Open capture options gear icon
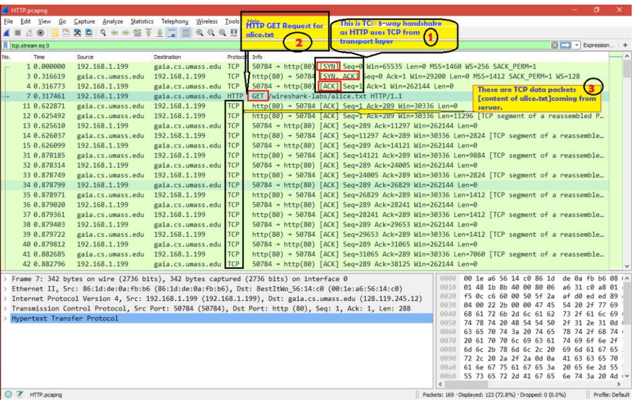 (x=40, y=33)
